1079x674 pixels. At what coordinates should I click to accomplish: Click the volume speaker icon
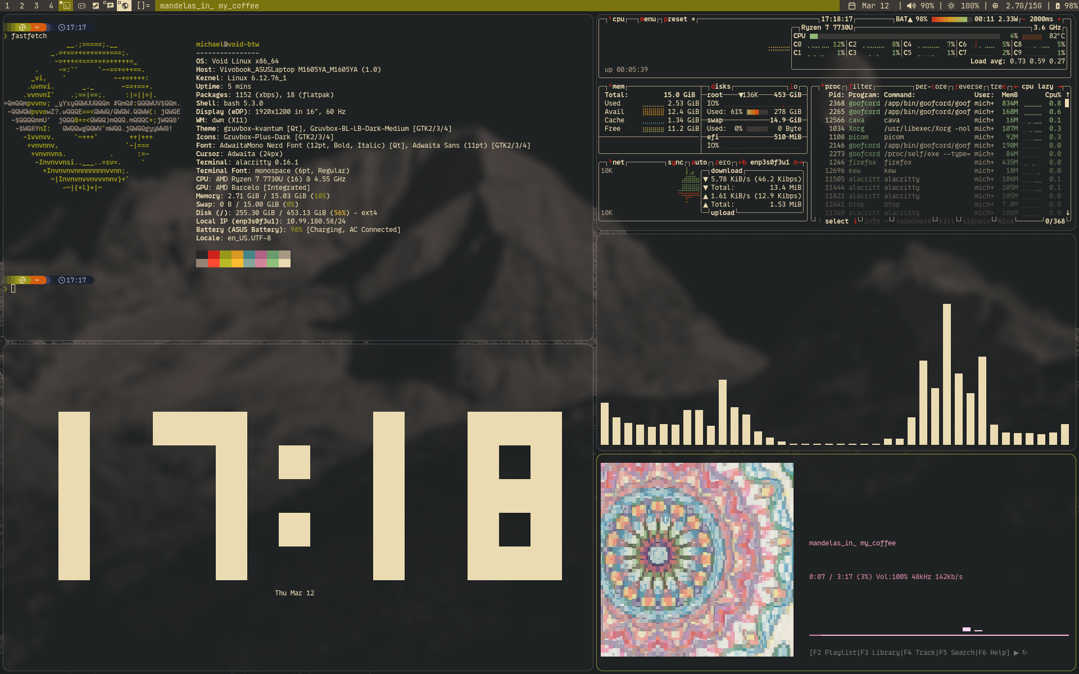point(911,6)
